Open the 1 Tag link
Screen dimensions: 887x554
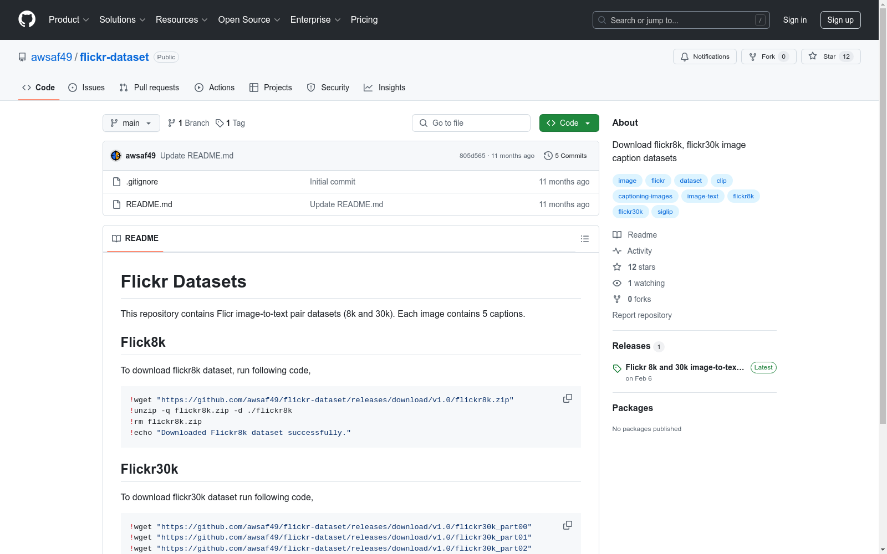pos(230,123)
